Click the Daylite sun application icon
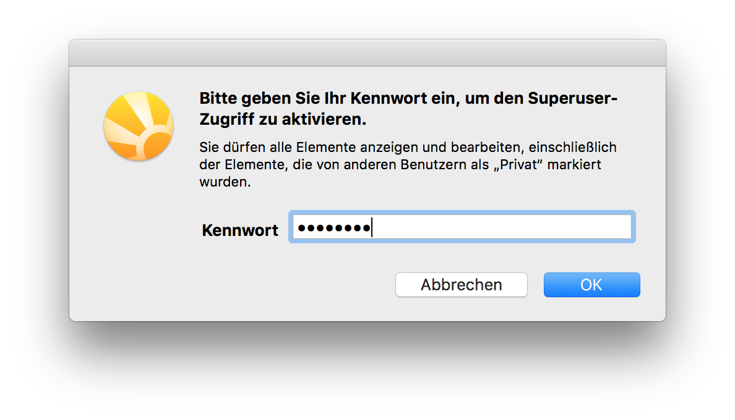 [x=139, y=126]
